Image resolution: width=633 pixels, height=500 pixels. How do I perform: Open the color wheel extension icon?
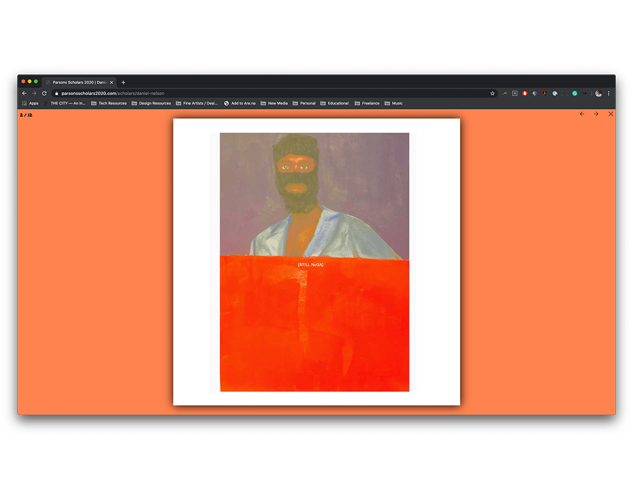click(535, 93)
